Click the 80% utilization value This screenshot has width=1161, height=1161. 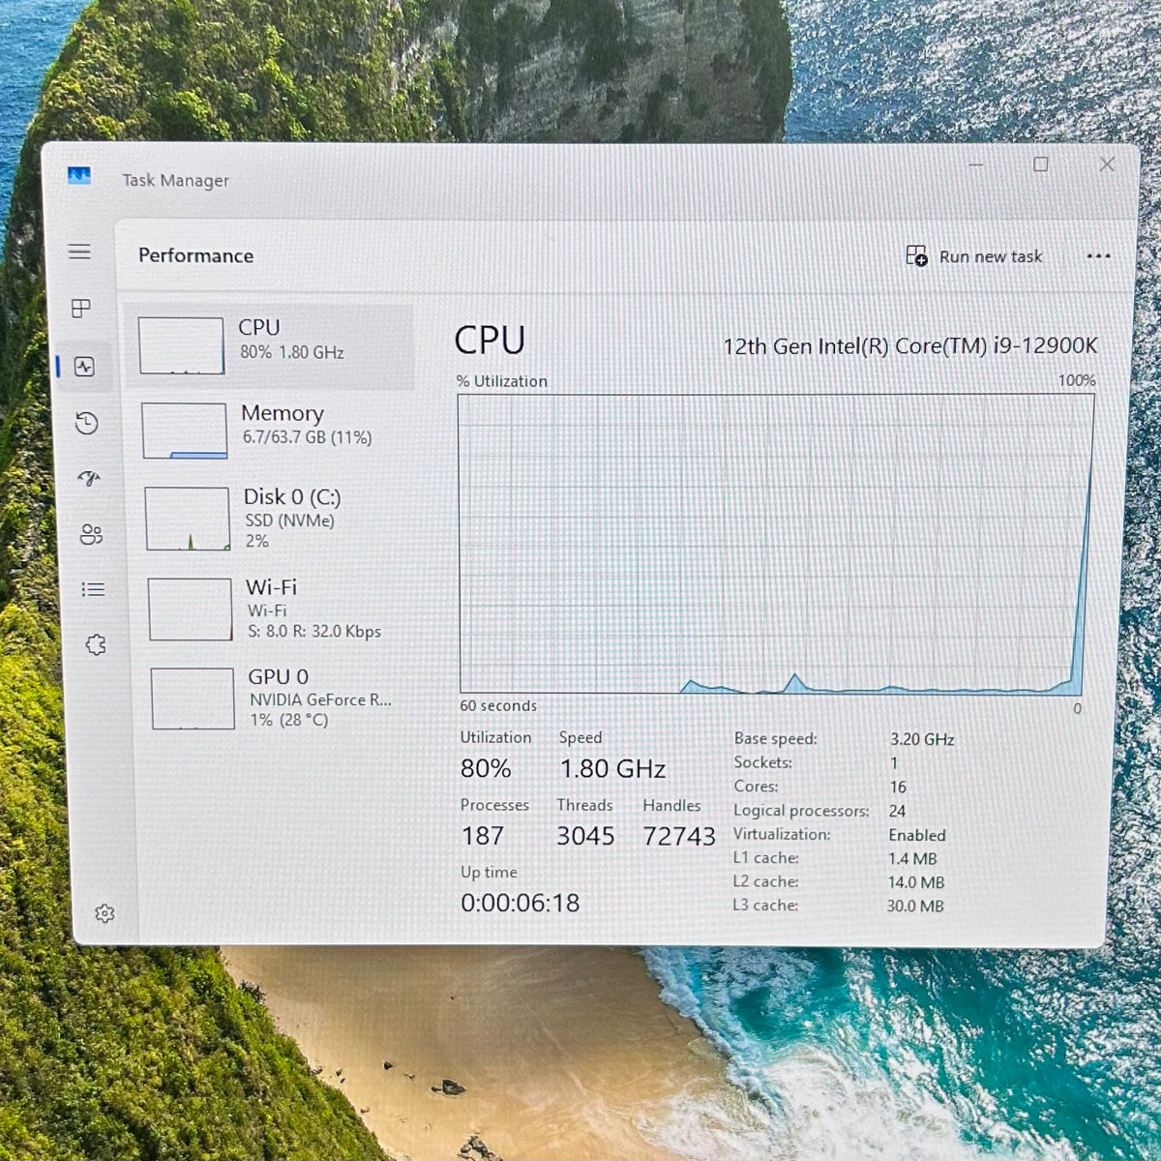[x=486, y=769]
